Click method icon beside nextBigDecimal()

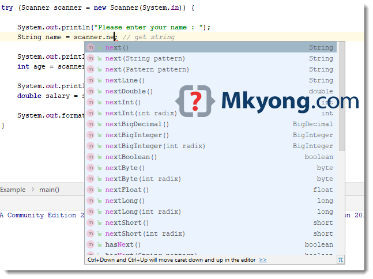91,124
